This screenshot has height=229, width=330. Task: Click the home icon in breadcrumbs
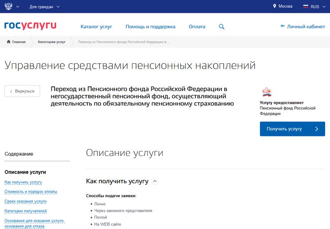(8, 42)
